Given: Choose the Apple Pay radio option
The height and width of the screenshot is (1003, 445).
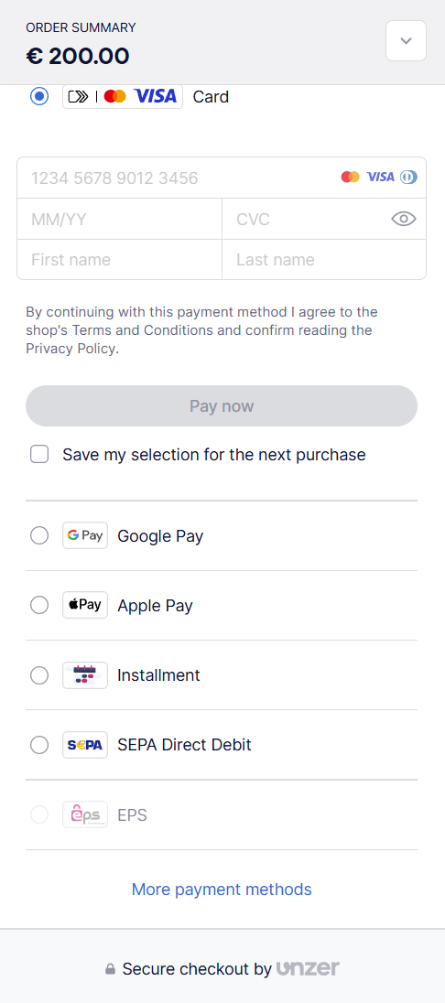Looking at the screenshot, I should [x=39, y=605].
